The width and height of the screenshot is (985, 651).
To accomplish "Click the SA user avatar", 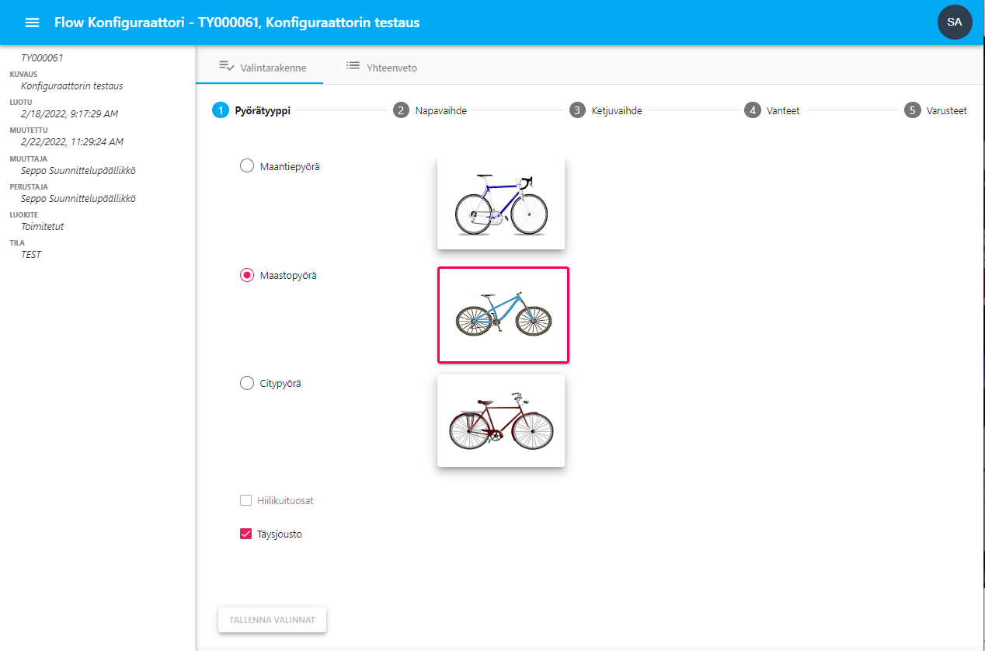I will (955, 22).
